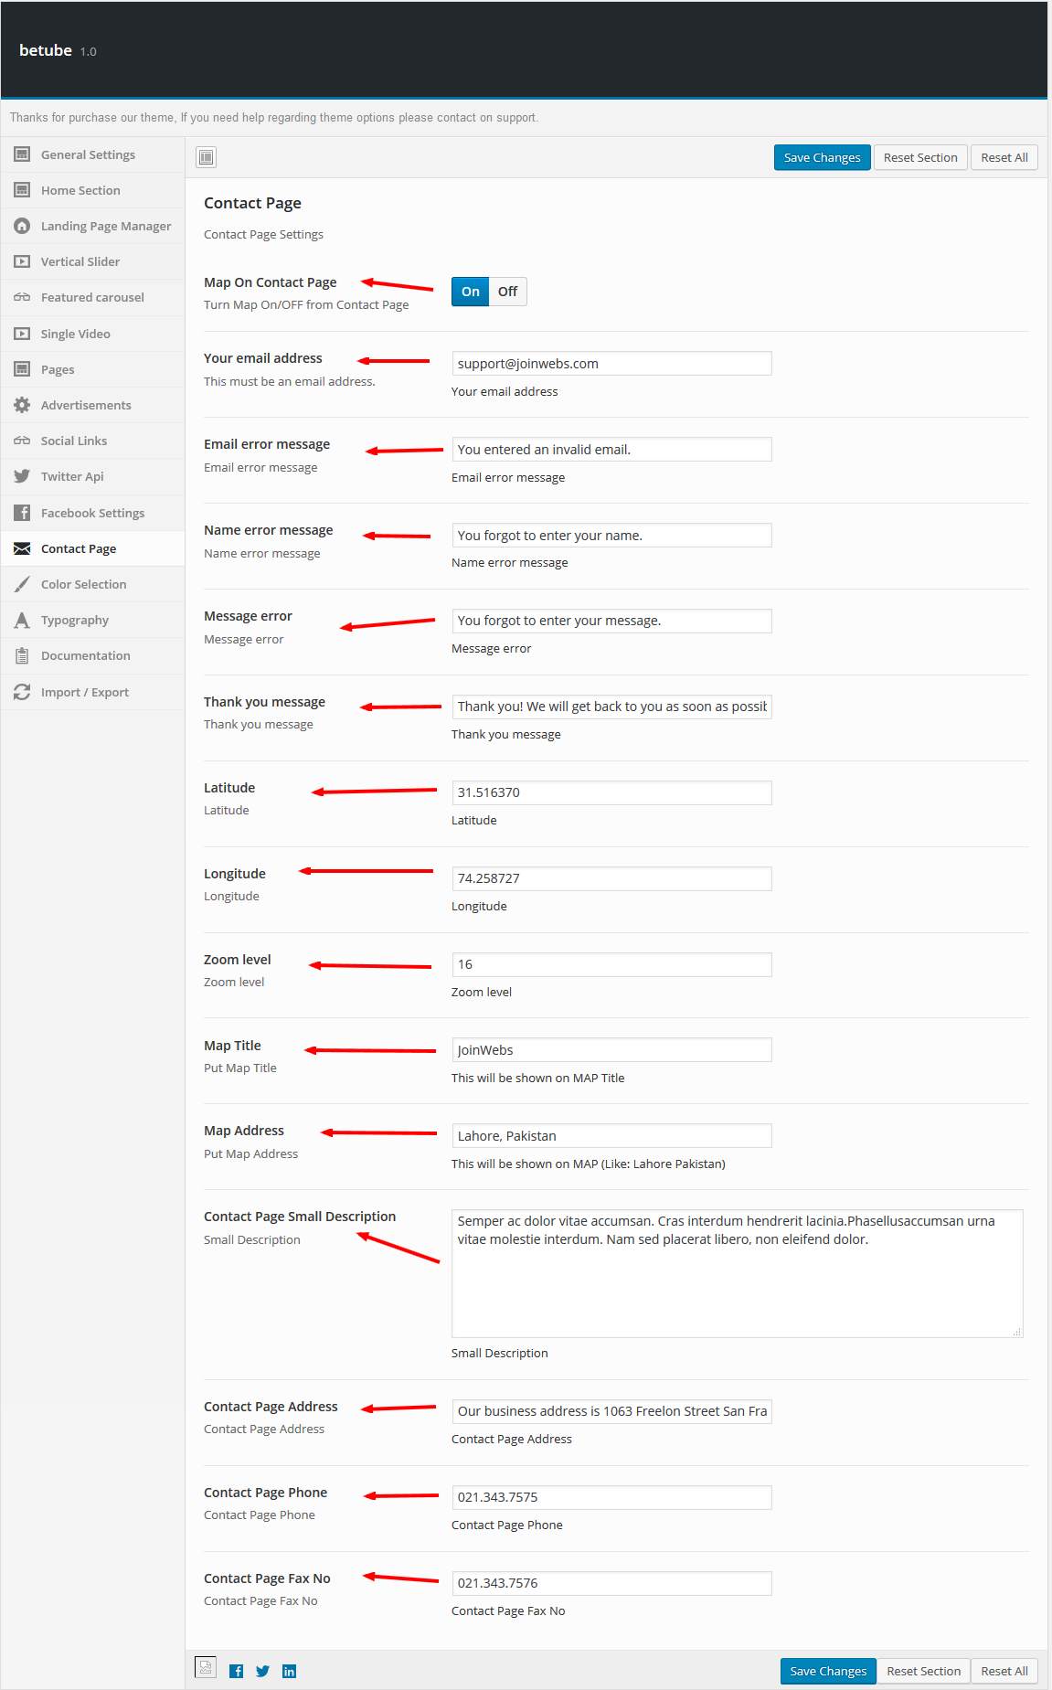Click the Thank you message field

[x=611, y=707]
